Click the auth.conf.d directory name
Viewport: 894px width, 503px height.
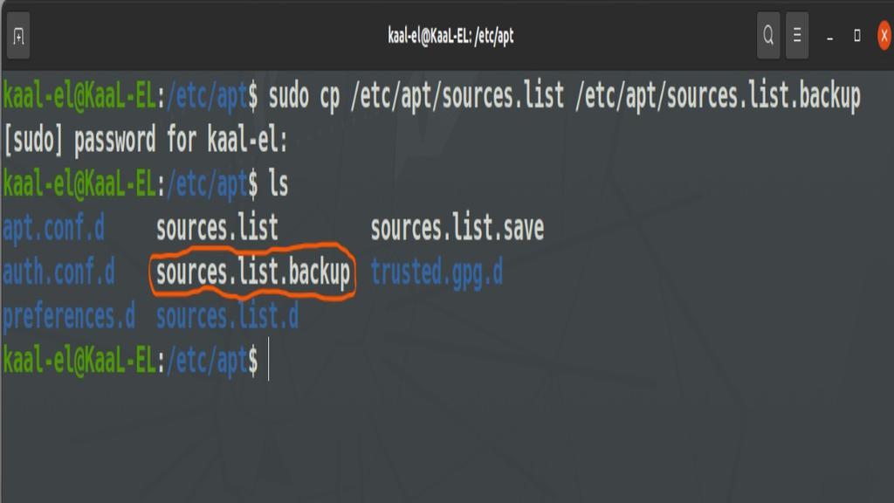click(x=58, y=272)
